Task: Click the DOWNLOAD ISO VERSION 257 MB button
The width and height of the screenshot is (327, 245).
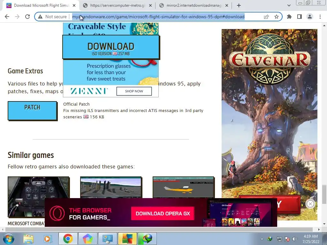Action: (x=111, y=47)
